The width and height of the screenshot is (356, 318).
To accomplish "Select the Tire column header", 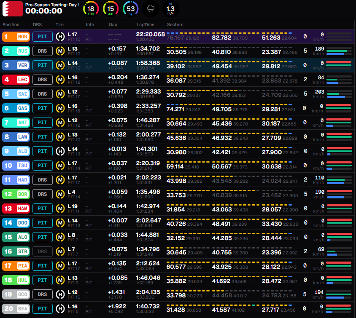I will (59, 24).
